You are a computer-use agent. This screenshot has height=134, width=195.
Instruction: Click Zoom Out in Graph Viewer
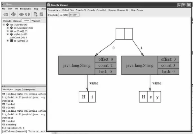[101, 10]
